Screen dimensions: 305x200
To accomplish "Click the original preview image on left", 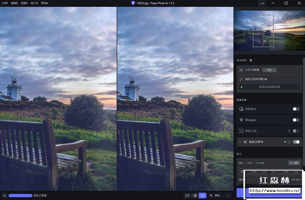I will [58, 99].
